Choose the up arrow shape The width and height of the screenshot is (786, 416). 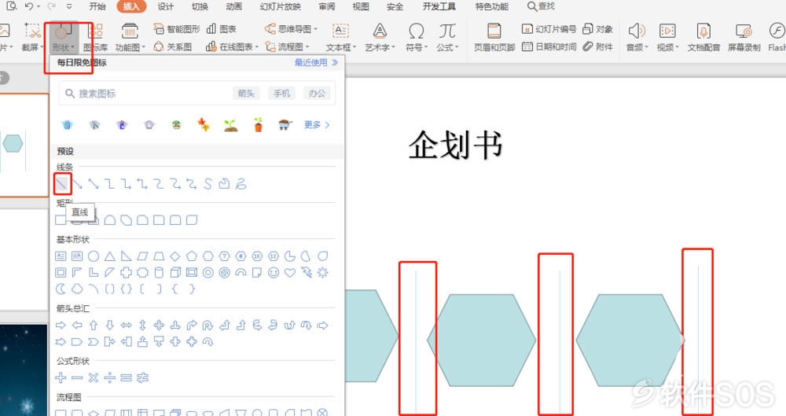click(94, 326)
